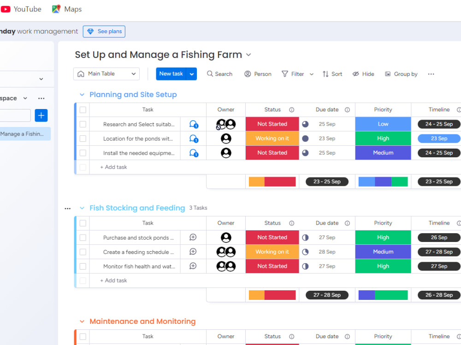
Task: Open the Group by tool
Action: click(402, 74)
